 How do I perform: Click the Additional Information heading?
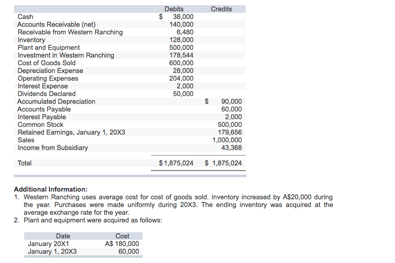point(50,189)
